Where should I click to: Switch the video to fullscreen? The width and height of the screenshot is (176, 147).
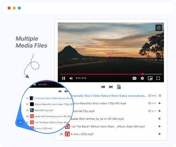click(158, 78)
